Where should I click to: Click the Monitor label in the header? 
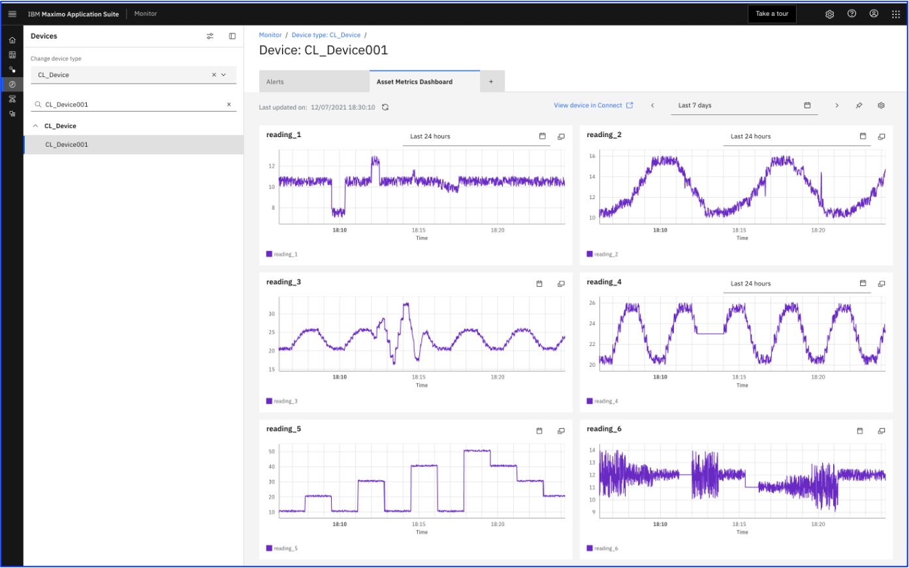(146, 14)
